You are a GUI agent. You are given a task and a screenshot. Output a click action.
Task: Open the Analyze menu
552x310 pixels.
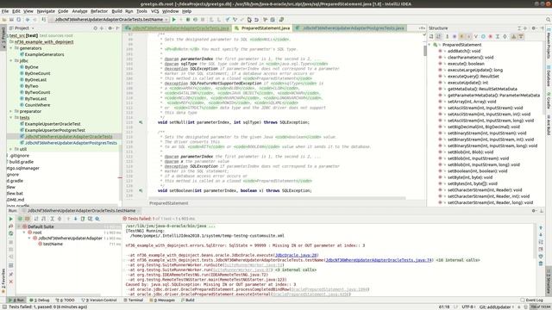79,11
